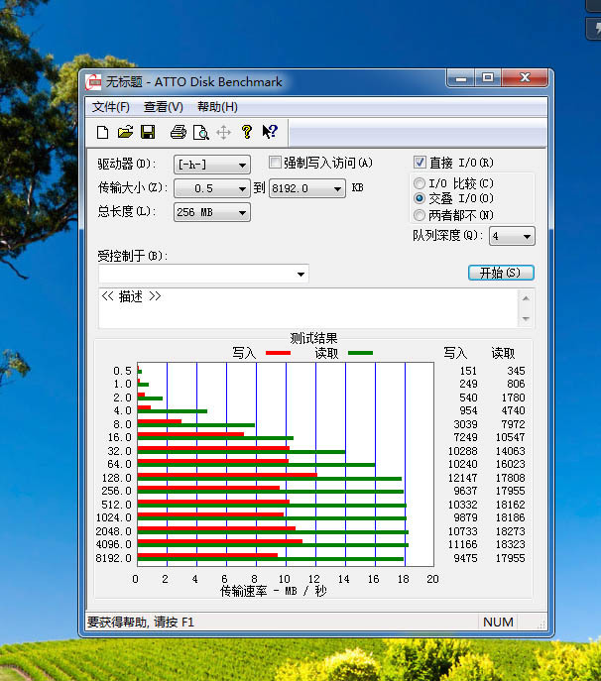This screenshot has width=601, height=681.
Task: Maximize the ATTO Disk Benchmark window
Action: click(x=488, y=78)
